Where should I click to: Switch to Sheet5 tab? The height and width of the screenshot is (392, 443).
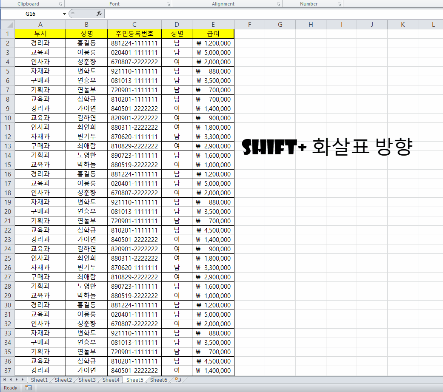coord(135,380)
